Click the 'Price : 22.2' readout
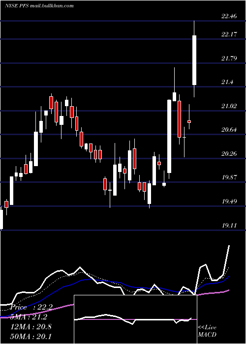This screenshot has height=344, width=246. [x=31, y=307]
